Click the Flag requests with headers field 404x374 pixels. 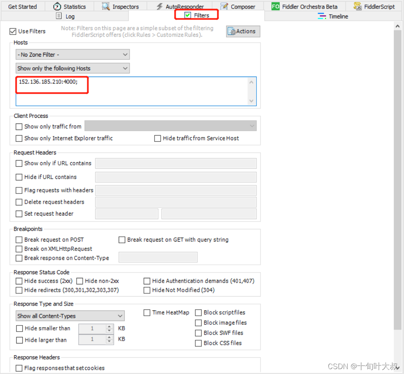click(x=176, y=190)
